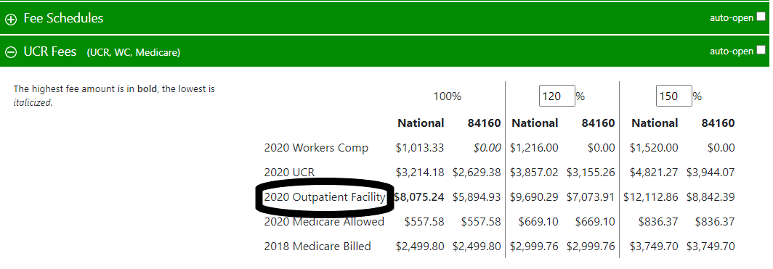Click the National header under 100%
The image size is (773, 269).
[x=421, y=123]
